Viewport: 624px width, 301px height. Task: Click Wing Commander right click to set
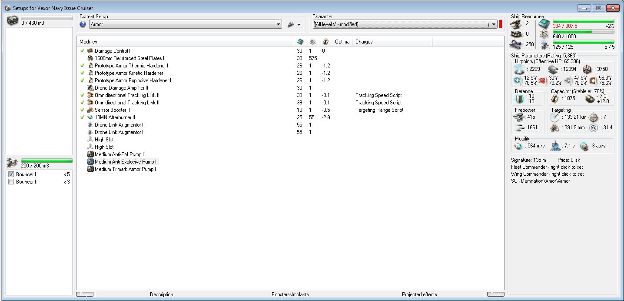(x=548, y=174)
